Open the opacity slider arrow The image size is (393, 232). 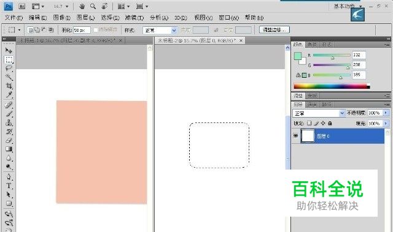[386, 113]
